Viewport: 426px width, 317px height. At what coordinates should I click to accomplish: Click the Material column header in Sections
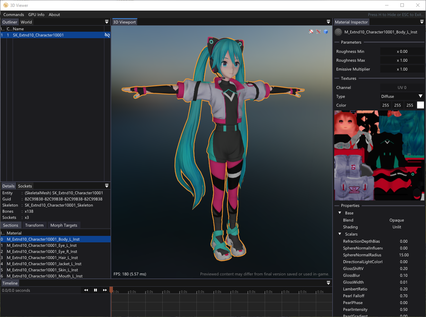(14, 233)
